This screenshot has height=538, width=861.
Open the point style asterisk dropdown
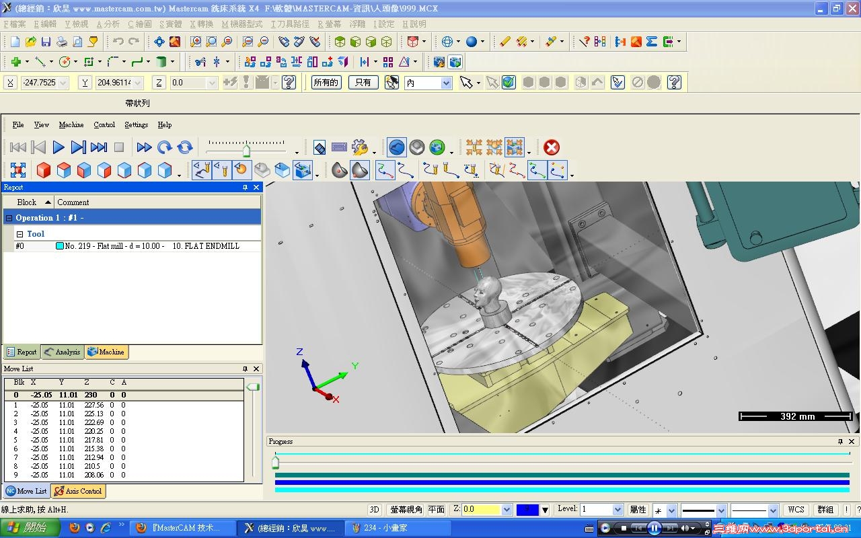[x=671, y=510]
